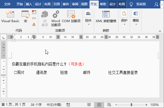Click the tab selector L button on ruler
The width and height of the screenshot is (164, 108).
[x=3, y=37]
